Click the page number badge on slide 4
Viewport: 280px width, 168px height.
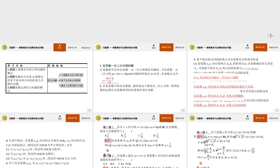[277, 110]
